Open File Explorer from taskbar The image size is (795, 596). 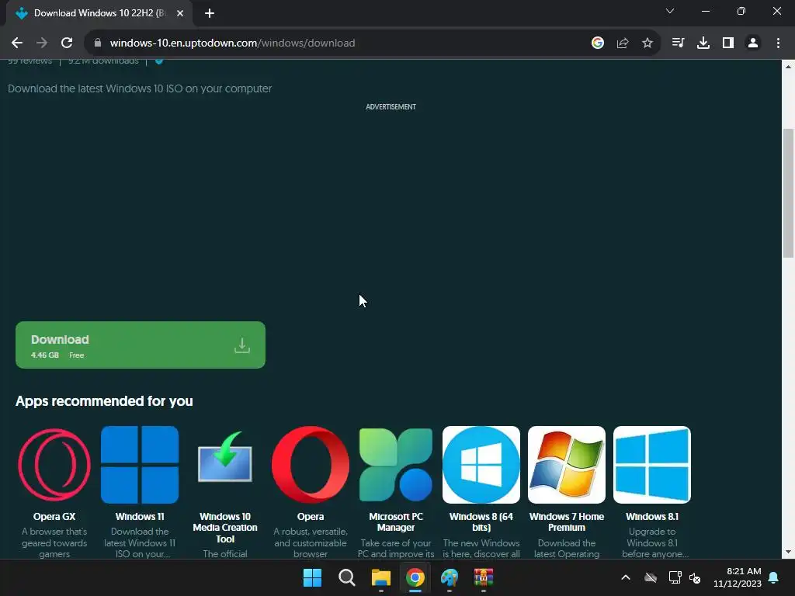point(380,577)
